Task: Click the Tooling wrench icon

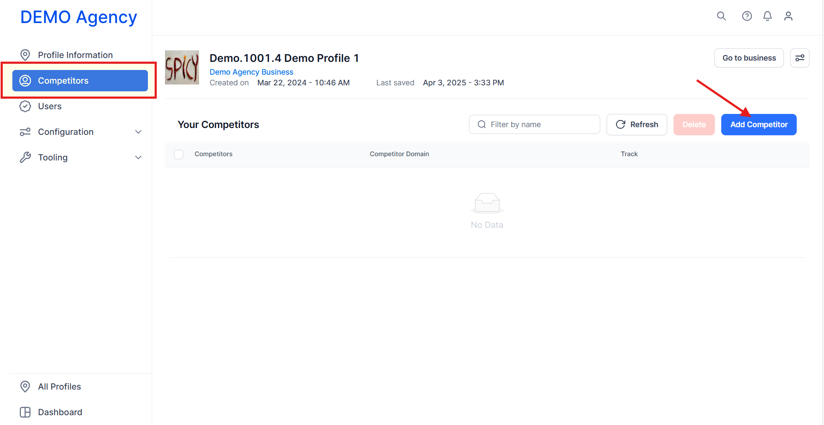Action: click(x=25, y=157)
